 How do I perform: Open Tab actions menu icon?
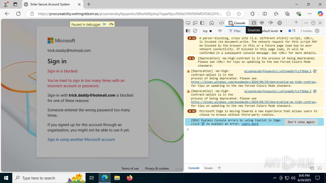click(15, 4)
